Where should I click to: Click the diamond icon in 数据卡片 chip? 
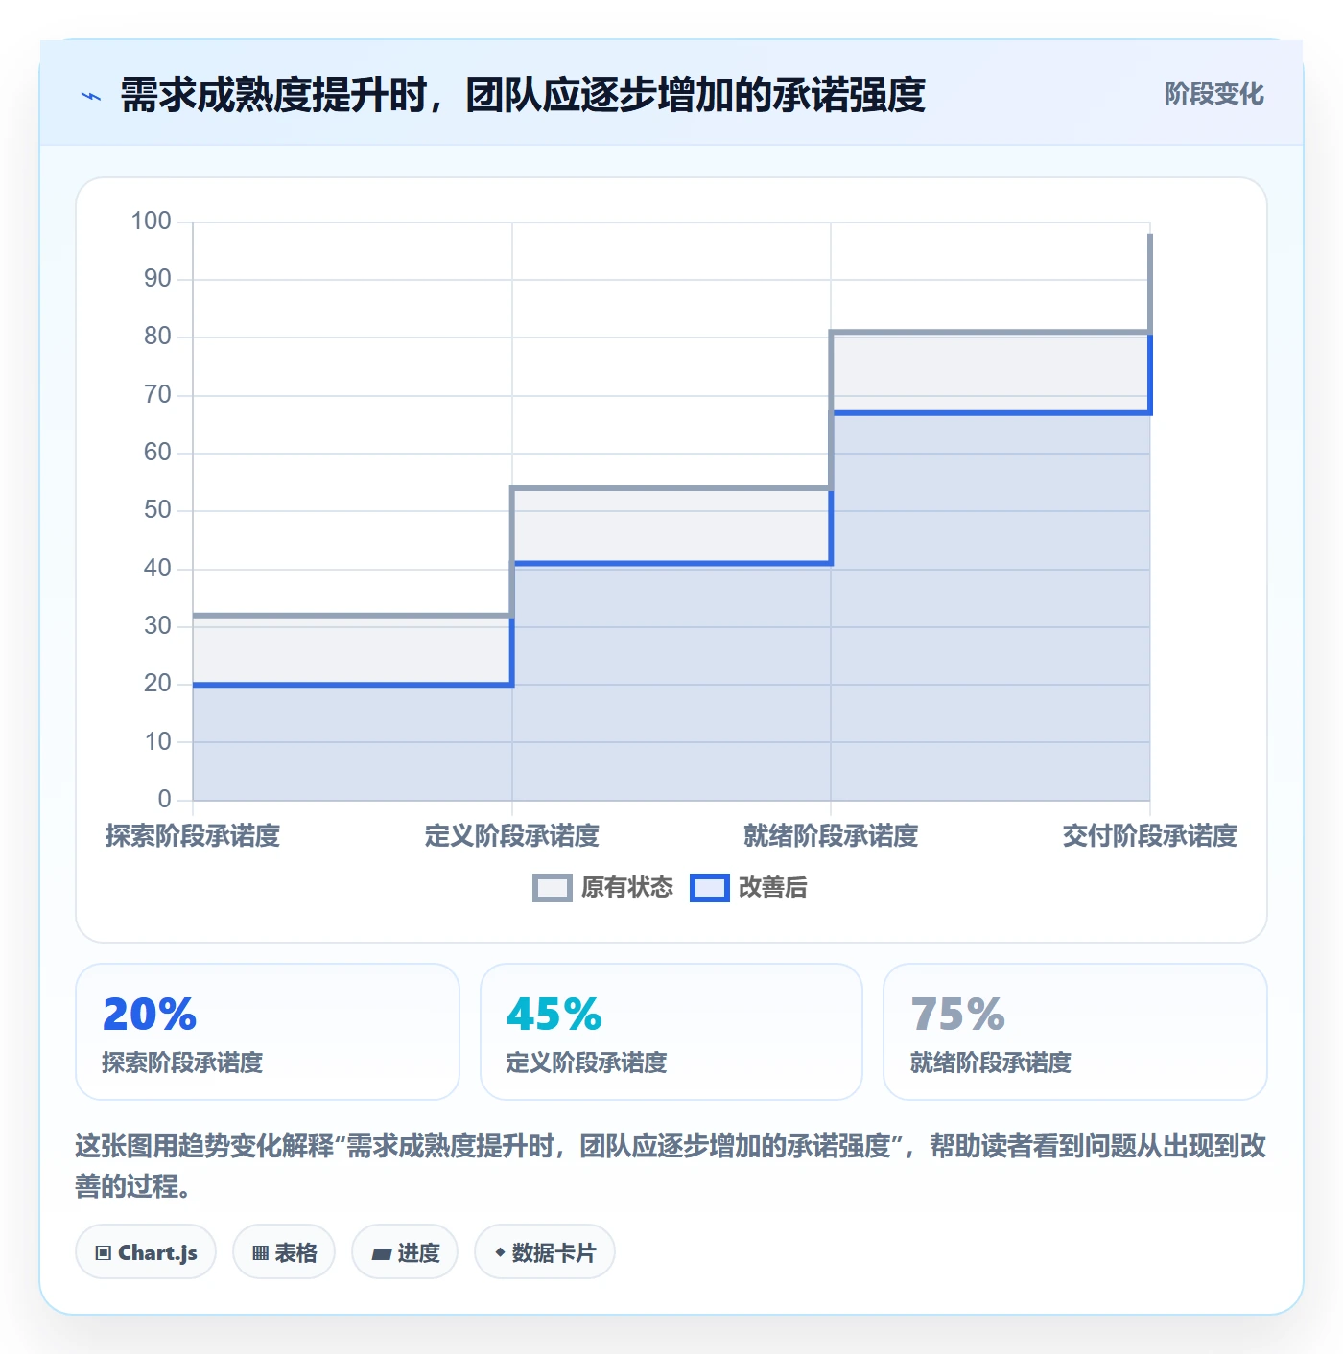click(x=500, y=1252)
